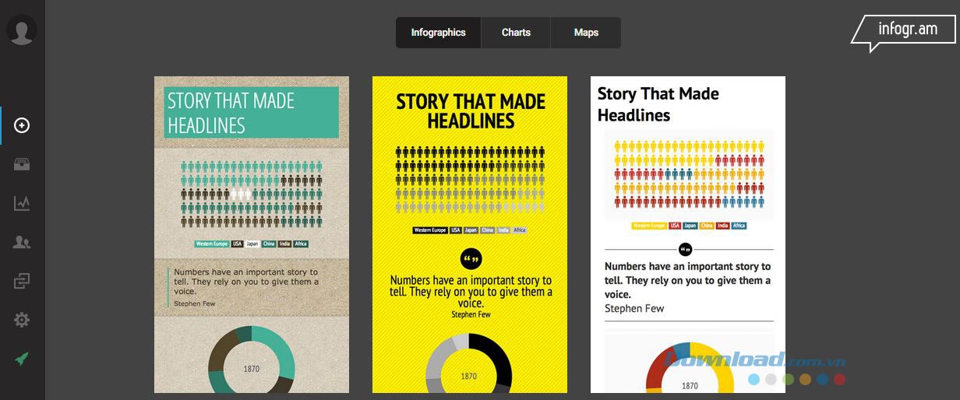The height and width of the screenshot is (400, 960).
Task: Open the library archive box icon
Action: 22,164
